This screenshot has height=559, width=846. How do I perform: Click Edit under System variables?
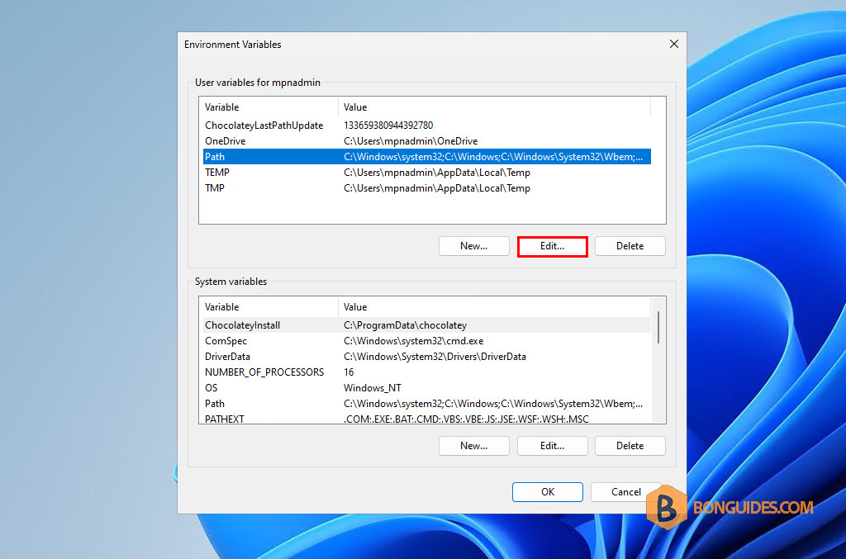click(552, 446)
